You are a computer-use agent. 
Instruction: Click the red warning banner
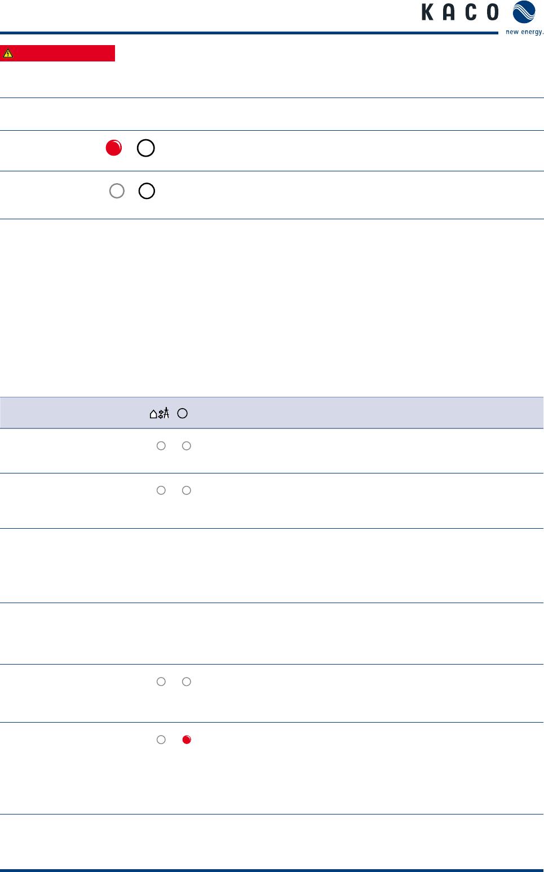click(58, 53)
